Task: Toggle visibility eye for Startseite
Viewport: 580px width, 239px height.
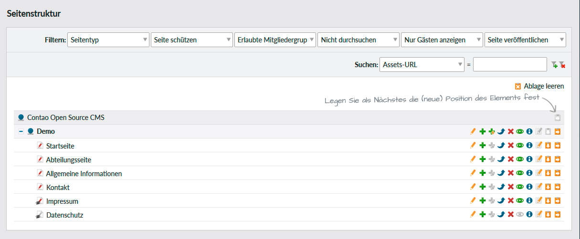Action: pos(519,146)
